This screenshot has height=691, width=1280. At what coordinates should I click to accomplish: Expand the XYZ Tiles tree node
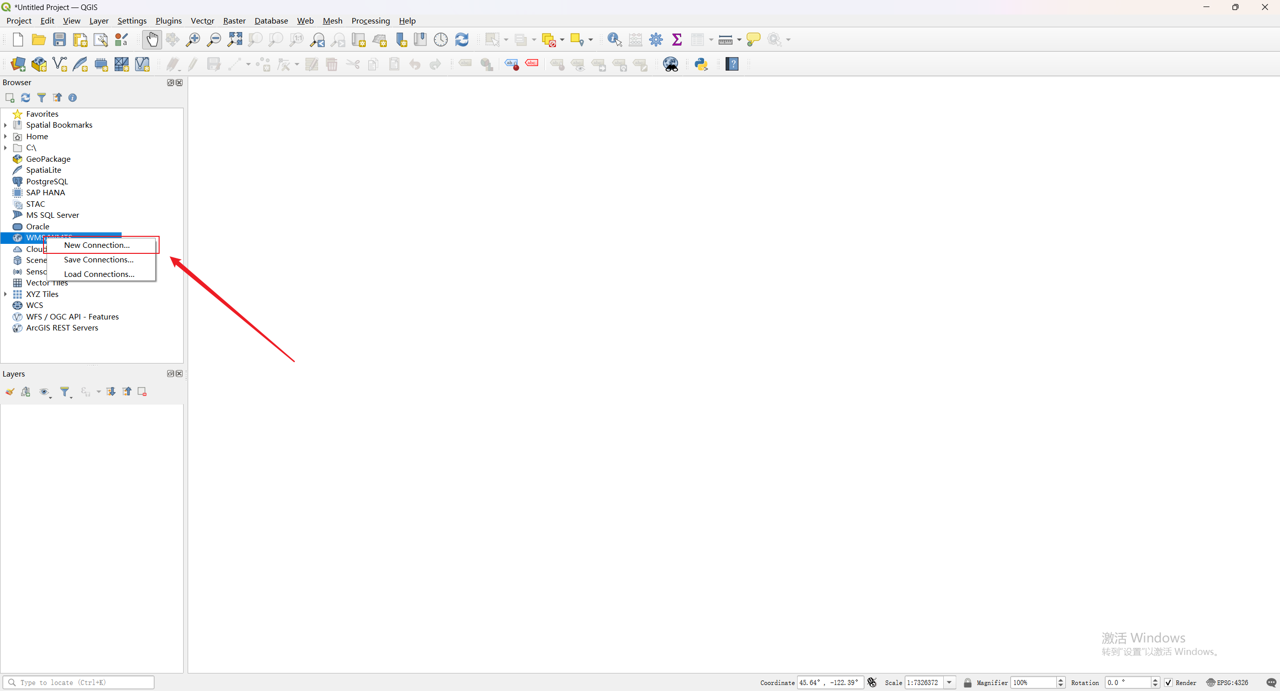(6, 294)
